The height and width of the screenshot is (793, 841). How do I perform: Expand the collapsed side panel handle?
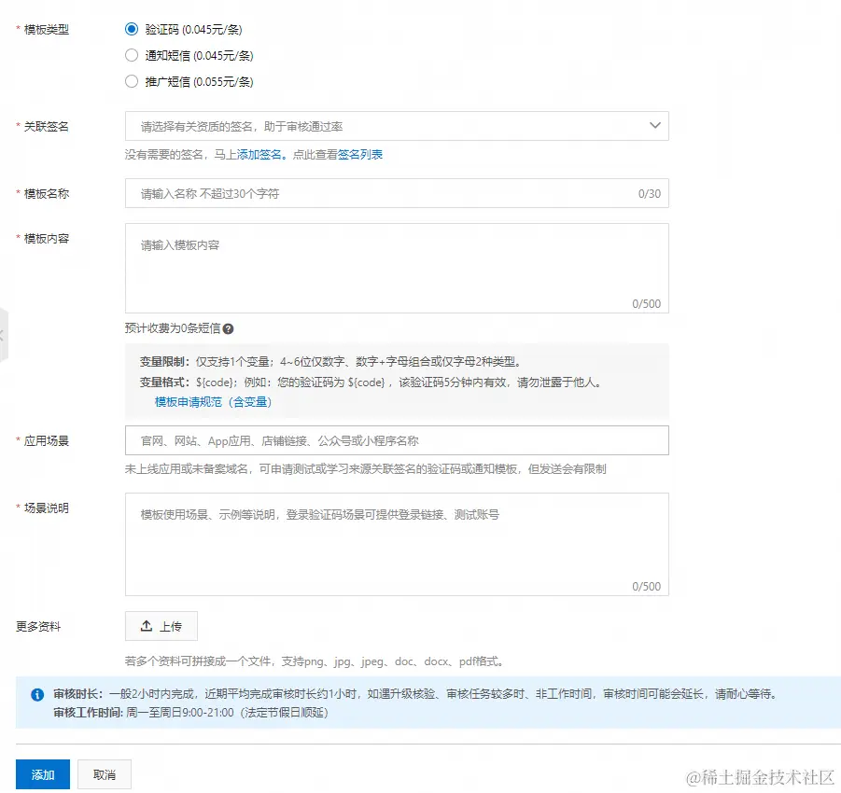coord(3,336)
